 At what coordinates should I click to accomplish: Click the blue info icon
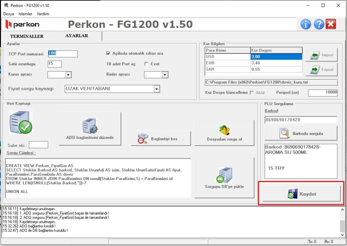pos(306,24)
